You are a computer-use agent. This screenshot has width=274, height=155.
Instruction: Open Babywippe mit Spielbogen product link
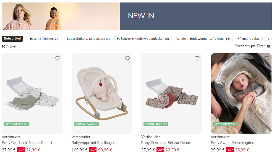[95, 143]
